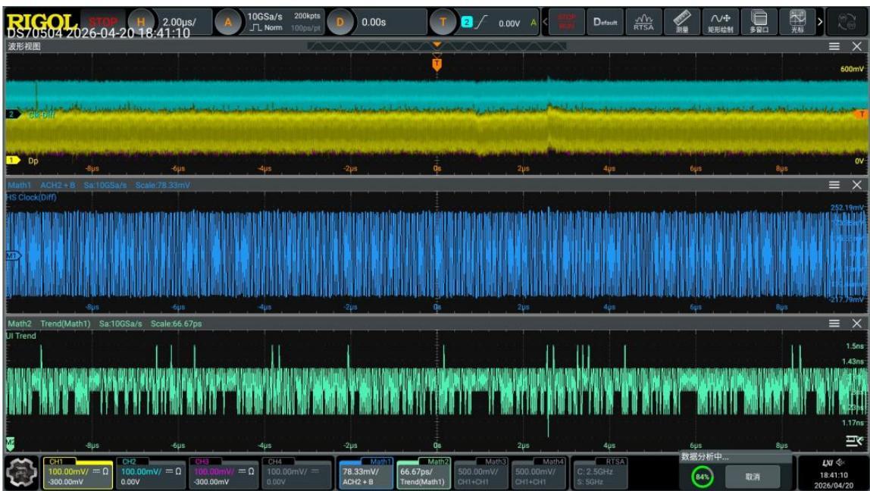
Task: Click the red STOP run-state indicator
Action: point(103,22)
